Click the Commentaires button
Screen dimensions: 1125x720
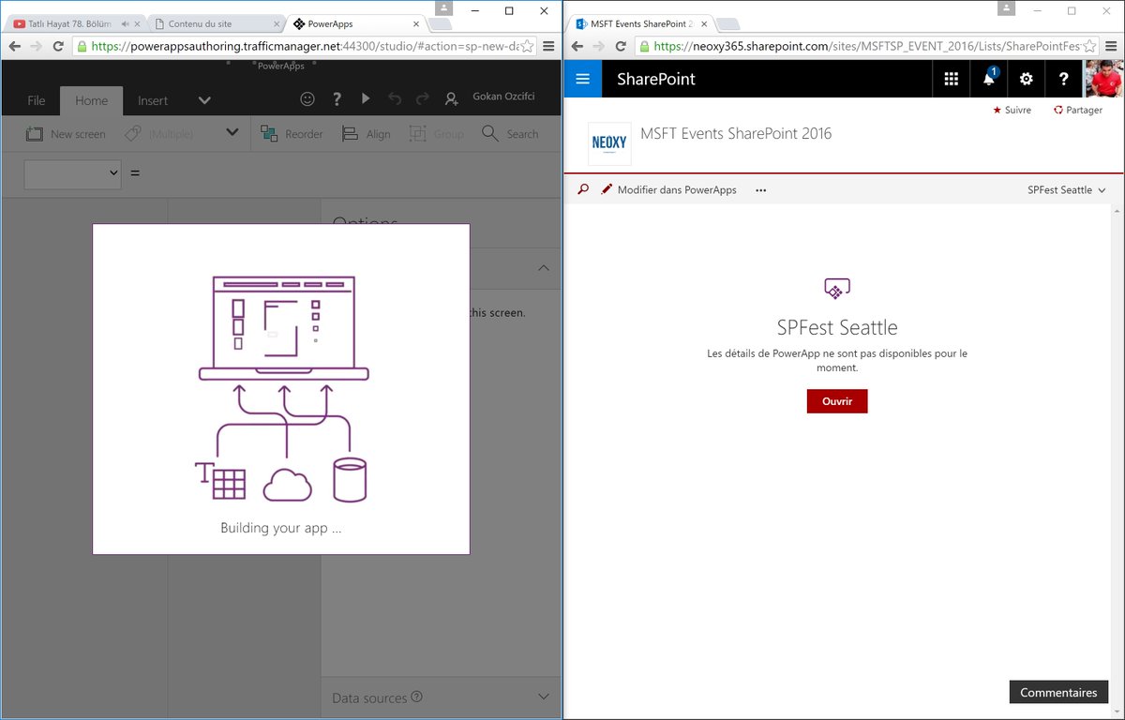coord(1058,692)
